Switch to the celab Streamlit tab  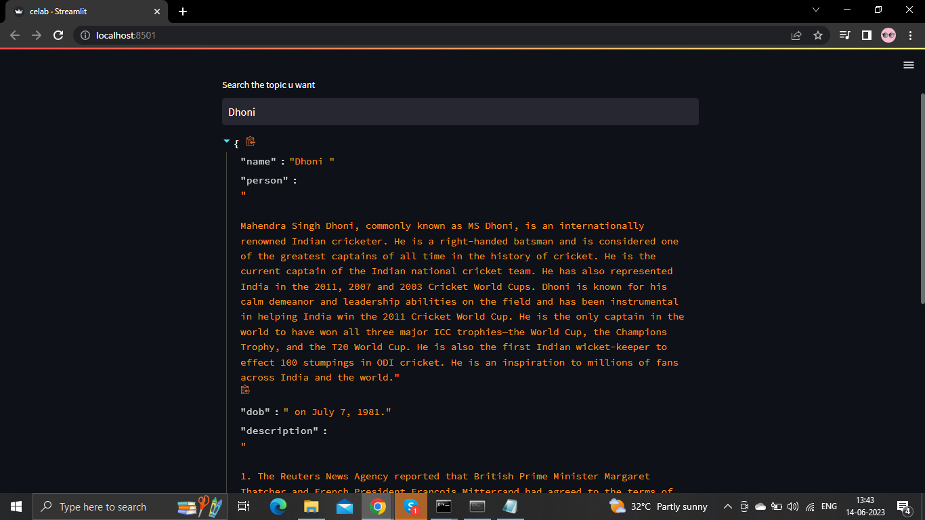tap(81, 11)
